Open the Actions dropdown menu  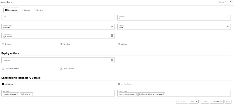222,2
